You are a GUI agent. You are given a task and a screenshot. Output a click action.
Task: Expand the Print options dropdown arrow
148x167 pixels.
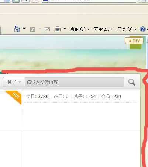click(x=65, y=29)
